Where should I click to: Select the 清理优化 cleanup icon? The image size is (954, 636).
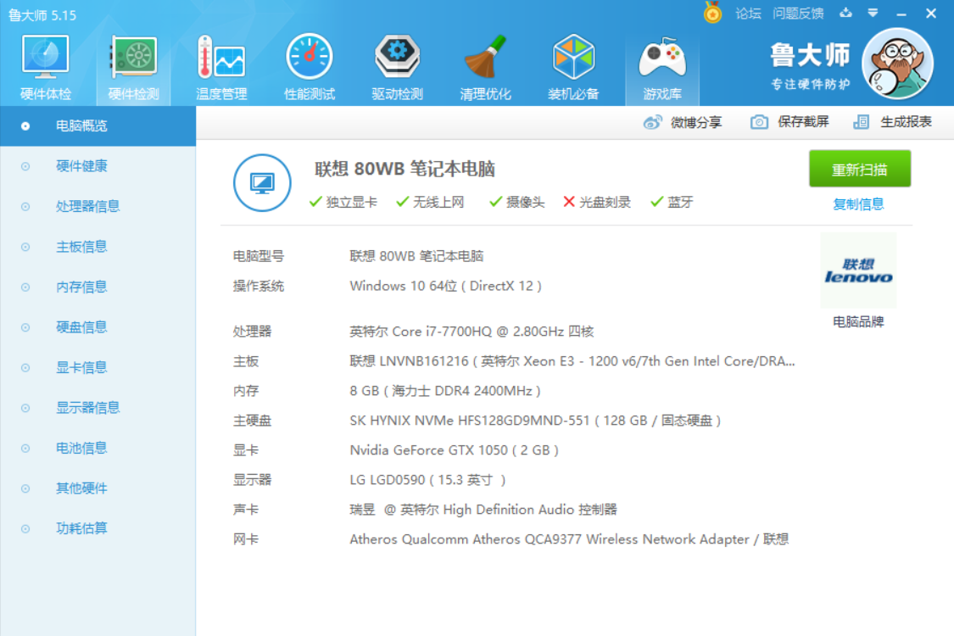tap(485, 58)
